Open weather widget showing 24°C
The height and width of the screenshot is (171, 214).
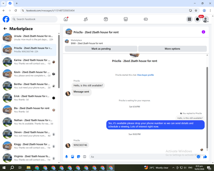(156, 168)
